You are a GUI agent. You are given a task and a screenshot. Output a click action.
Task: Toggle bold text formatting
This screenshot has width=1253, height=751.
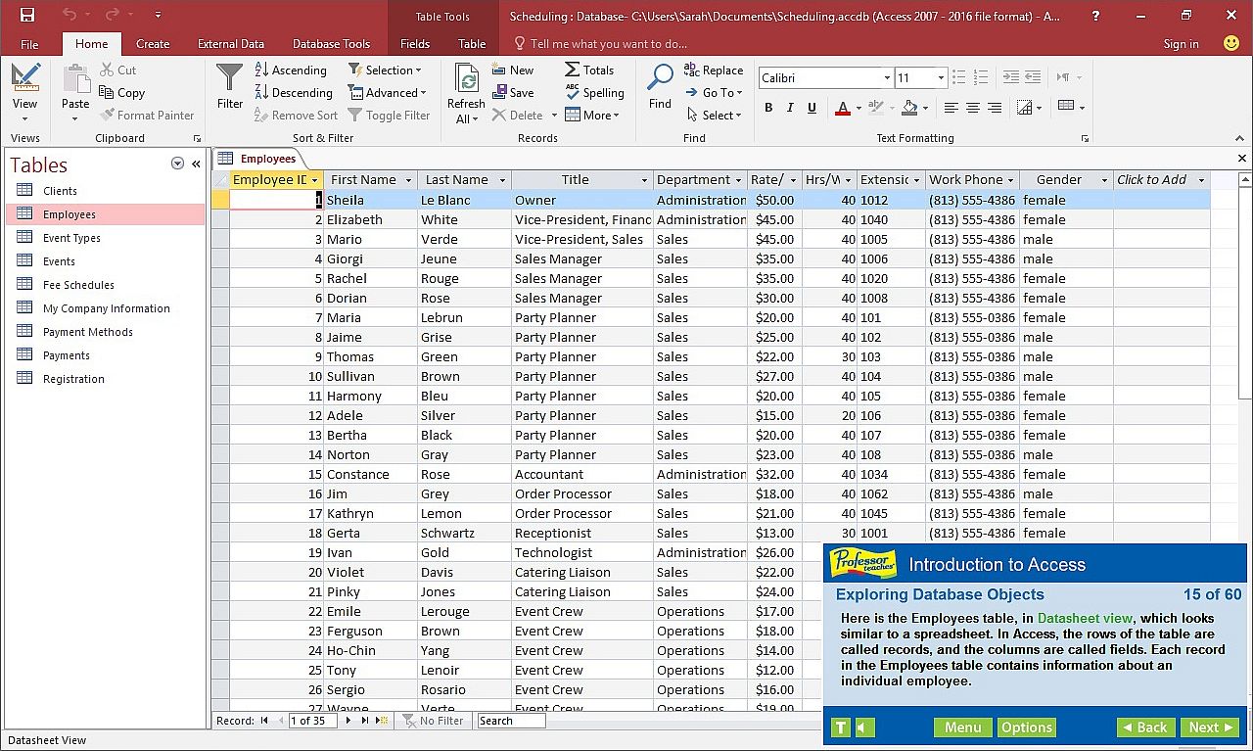(768, 108)
